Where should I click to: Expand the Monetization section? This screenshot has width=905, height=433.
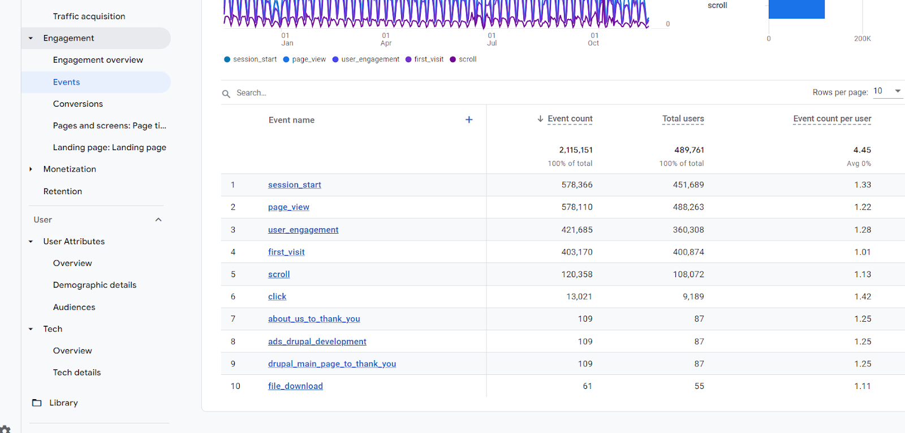click(31, 169)
